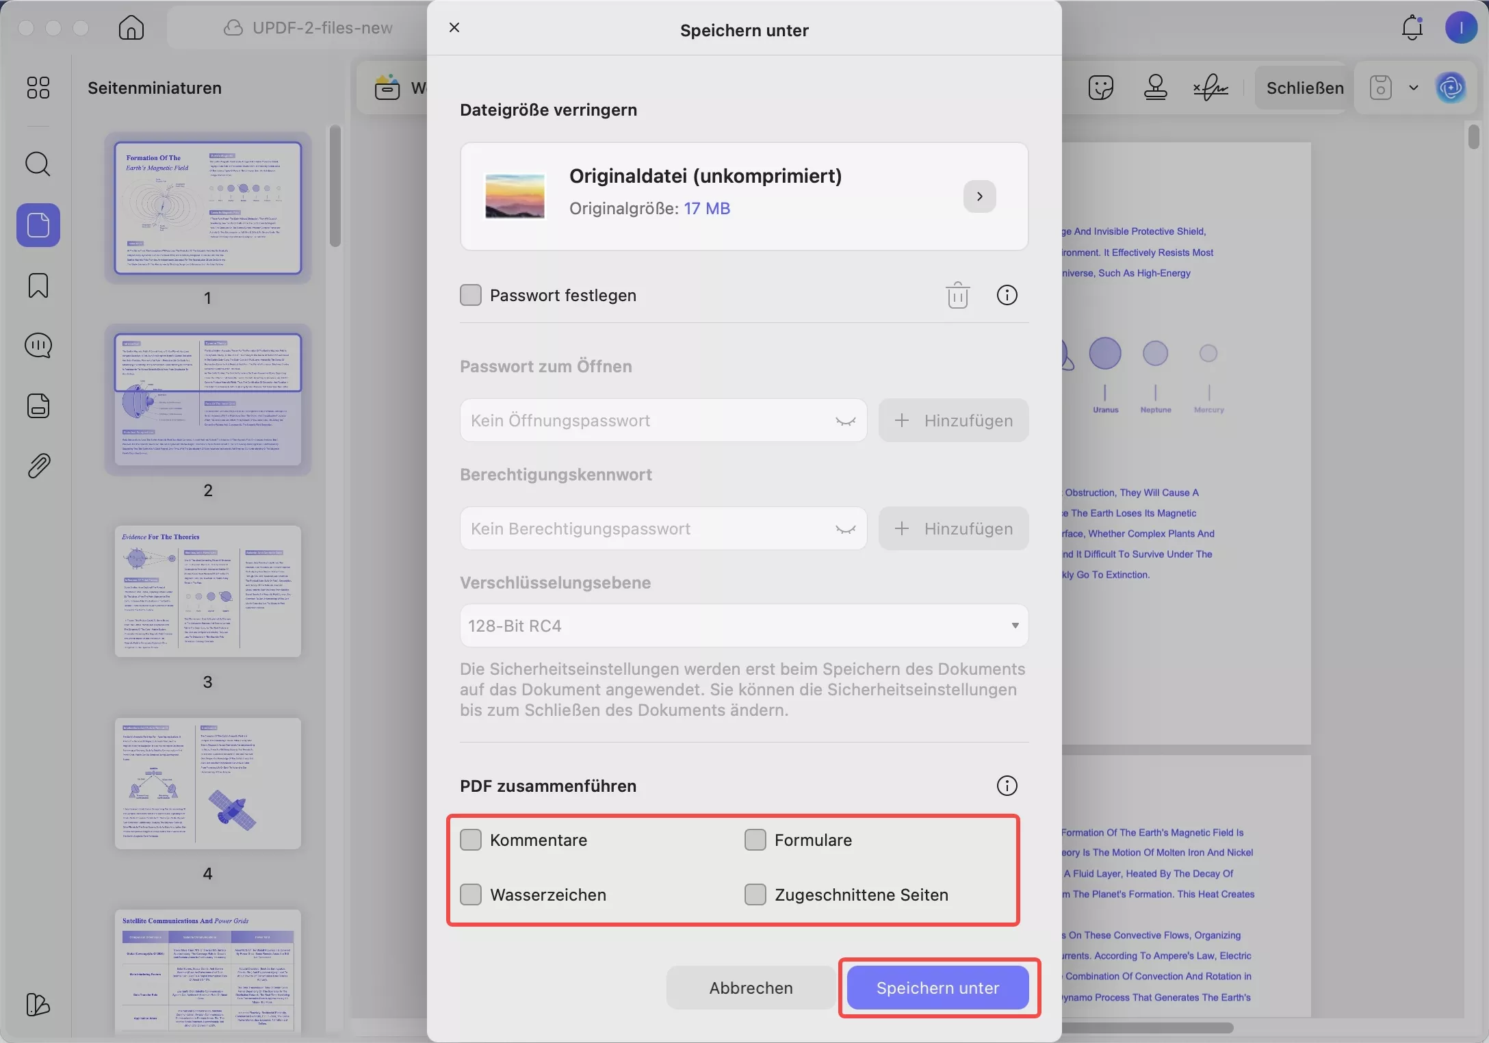Screen dimensions: 1489x1043
Task: Open the notifications bell
Action: coord(1412,28)
